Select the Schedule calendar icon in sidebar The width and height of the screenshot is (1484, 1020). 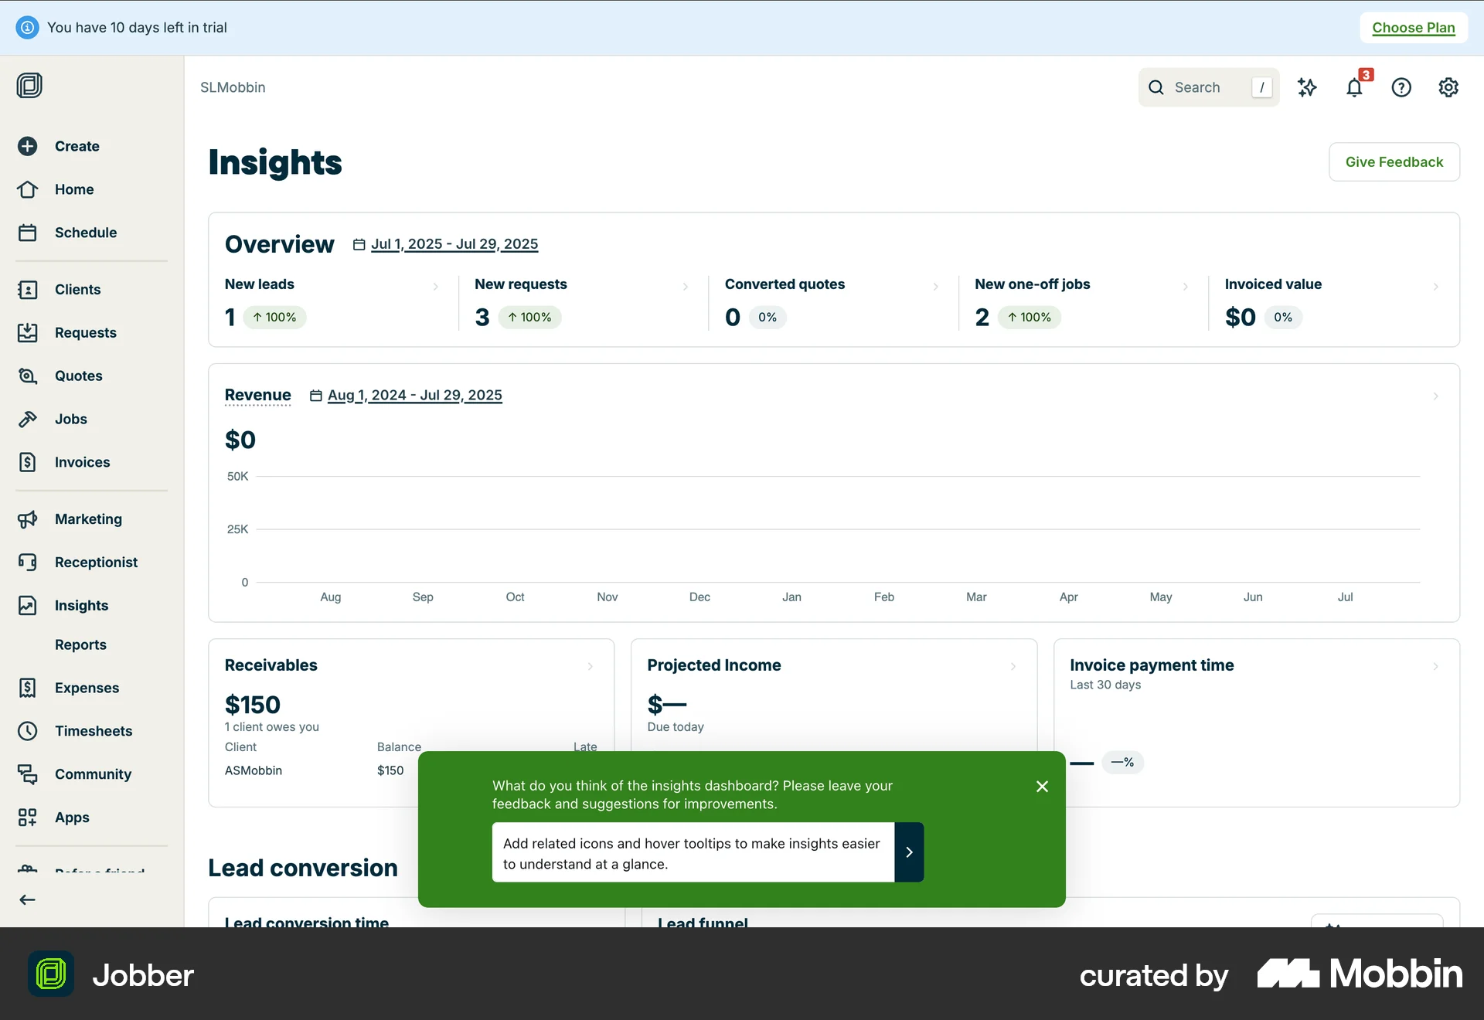(28, 232)
